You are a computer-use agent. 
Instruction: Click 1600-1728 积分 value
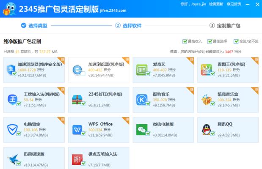[31, 70]
